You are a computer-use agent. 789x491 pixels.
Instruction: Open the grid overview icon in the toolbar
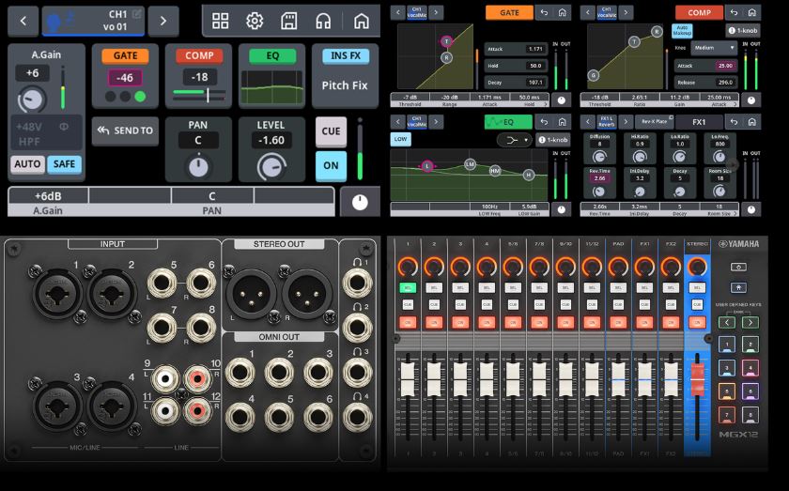pyautogui.click(x=221, y=21)
